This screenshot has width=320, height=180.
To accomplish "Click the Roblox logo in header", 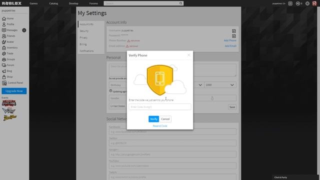I will (11, 3).
